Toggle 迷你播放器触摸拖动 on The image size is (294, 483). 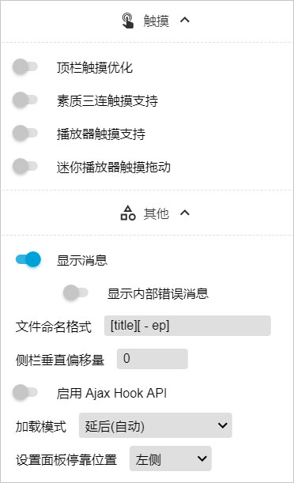pos(25,167)
